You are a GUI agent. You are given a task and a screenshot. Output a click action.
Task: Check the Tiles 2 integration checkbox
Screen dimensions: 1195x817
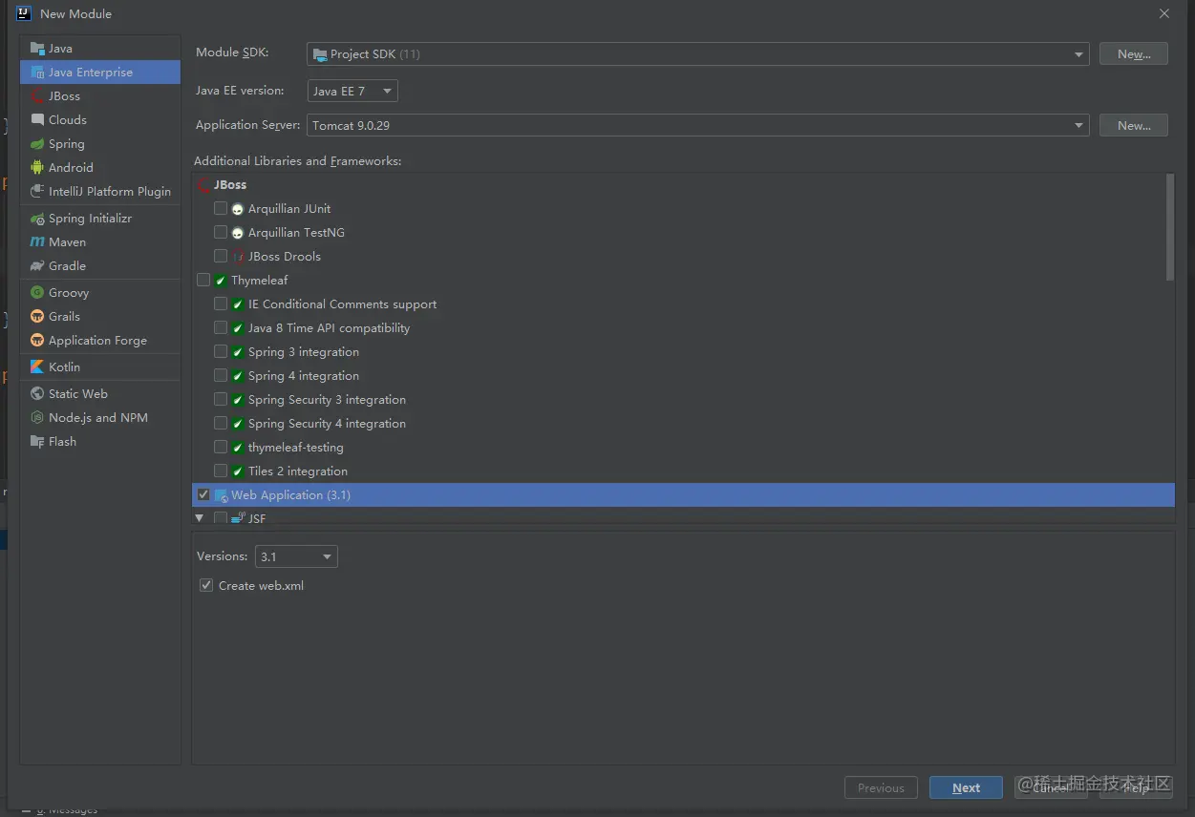pos(221,471)
